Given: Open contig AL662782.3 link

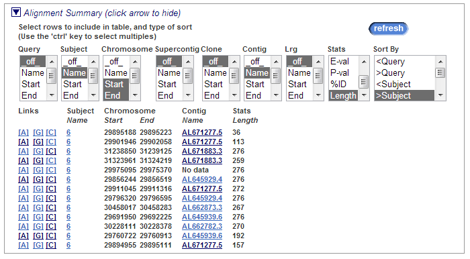Looking at the screenshot, I should [202, 226].
